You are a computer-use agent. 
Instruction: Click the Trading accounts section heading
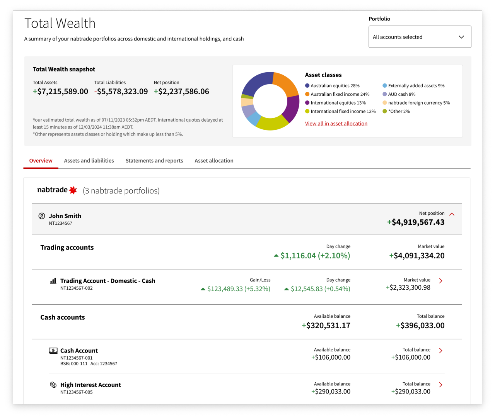(67, 248)
